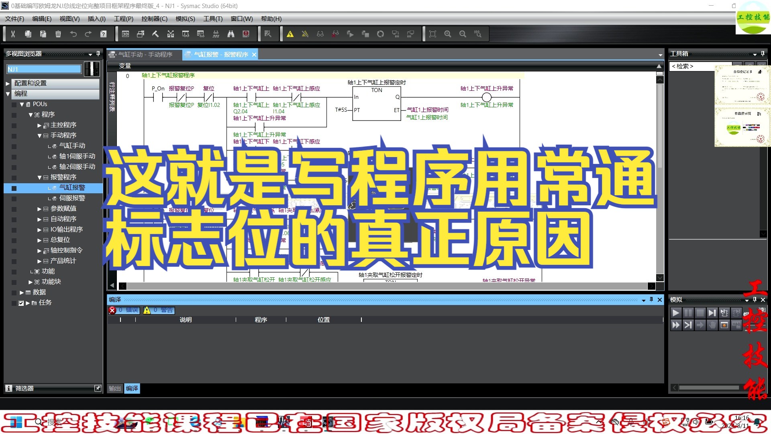771x434 pixels.
Task: Switch to 气缸报警 - 报警程序 tab
Action: (217, 55)
